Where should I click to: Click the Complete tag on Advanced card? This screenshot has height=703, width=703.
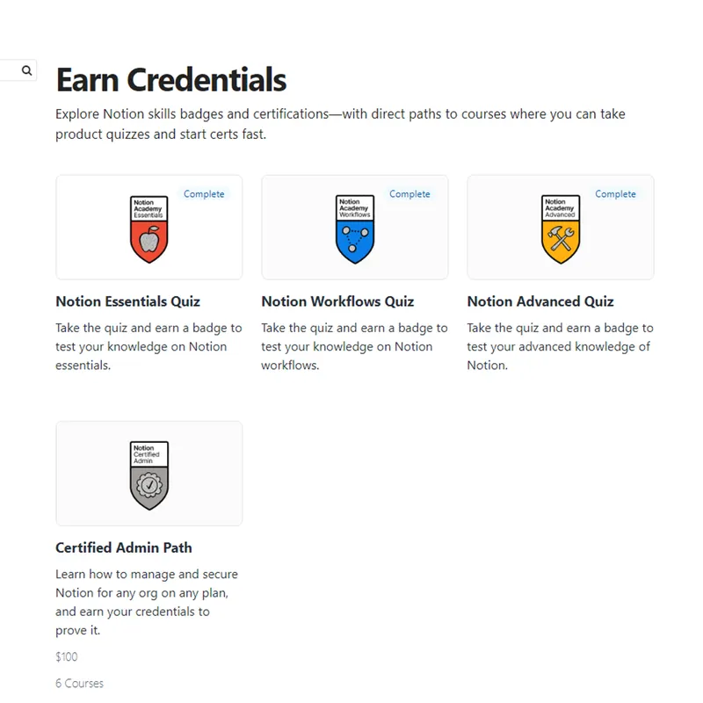click(x=615, y=194)
